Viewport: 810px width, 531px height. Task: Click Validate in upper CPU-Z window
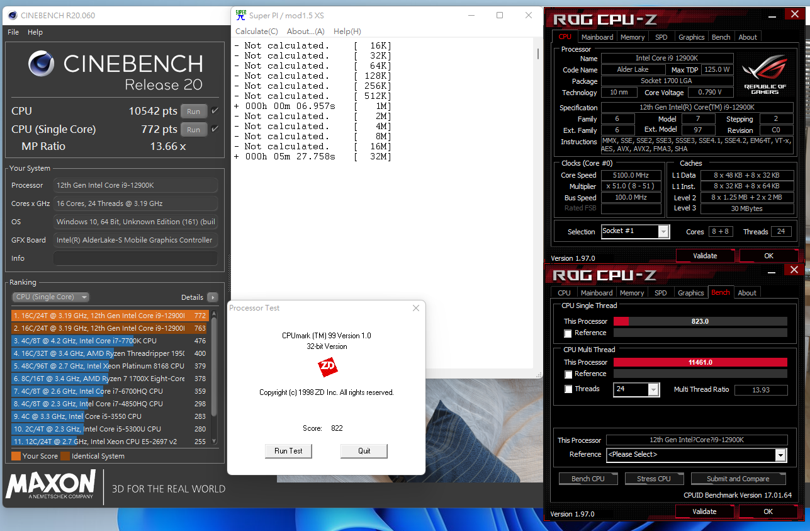pyautogui.click(x=705, y=256)
